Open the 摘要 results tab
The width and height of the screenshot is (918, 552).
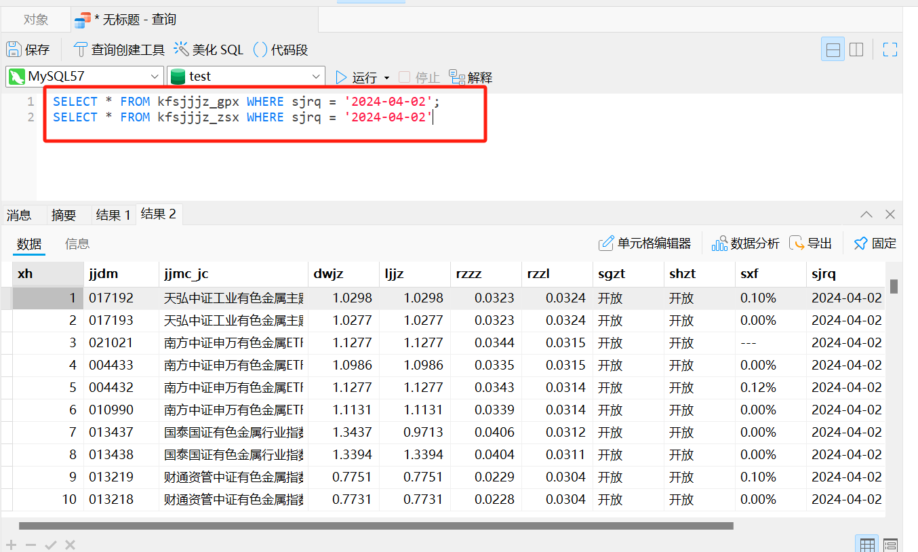coord(64,215)
